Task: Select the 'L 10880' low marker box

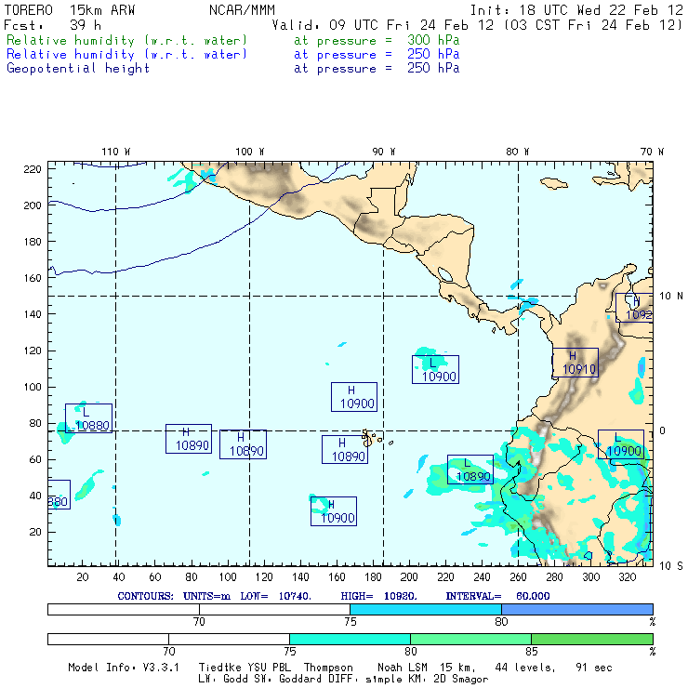Action: [88, 418]
